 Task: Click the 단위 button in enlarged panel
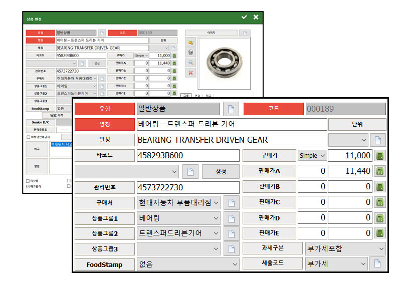tap(357, 124)
